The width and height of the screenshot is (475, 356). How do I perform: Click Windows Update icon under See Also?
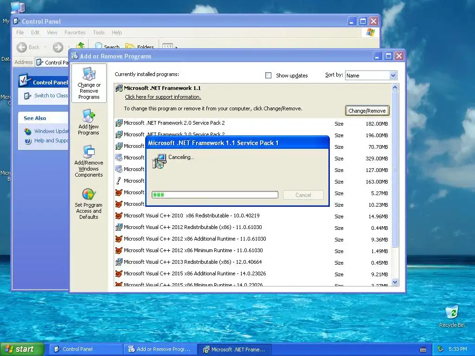coord(28,131)
